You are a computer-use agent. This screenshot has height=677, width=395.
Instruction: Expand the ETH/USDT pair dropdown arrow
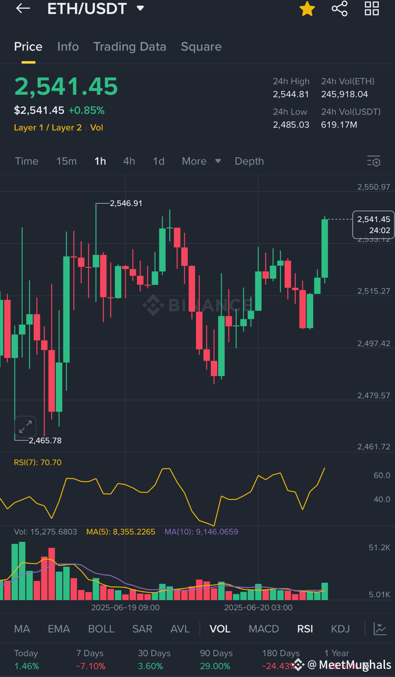tap(140, 8)
